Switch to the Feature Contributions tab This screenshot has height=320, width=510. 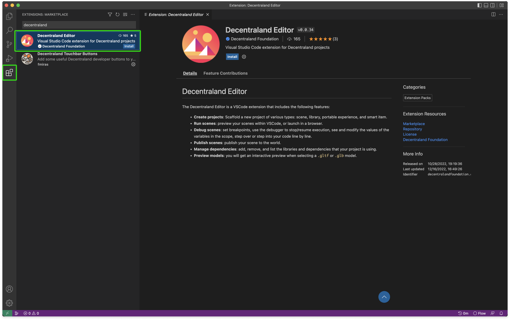225,73
